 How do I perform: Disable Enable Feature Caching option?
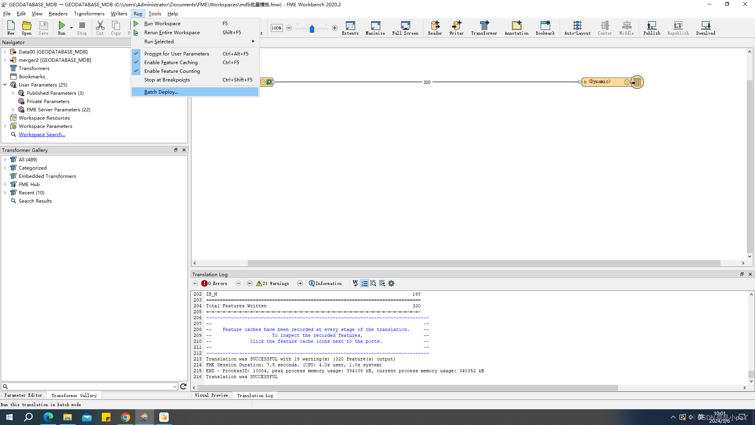171,62
